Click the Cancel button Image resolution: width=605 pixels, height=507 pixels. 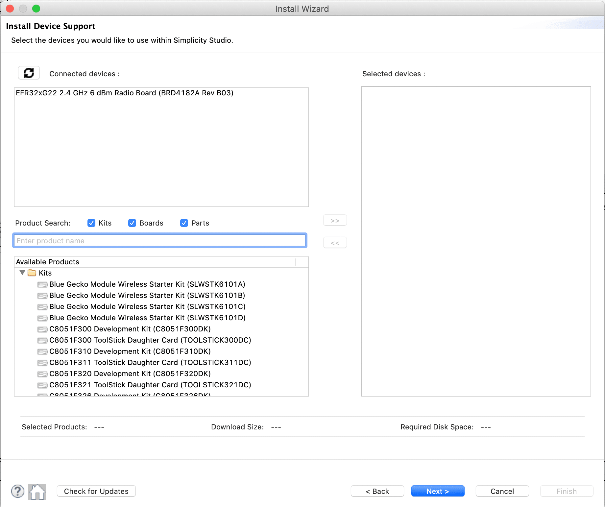502,491
